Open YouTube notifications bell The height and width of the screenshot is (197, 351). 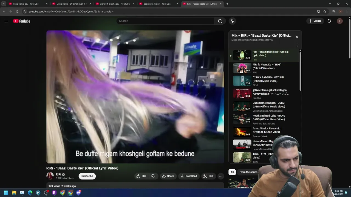pos(329,21)
